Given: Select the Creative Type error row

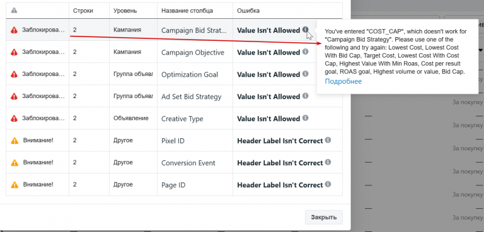Looking at the screenshot, I should (x=174, y=118).
